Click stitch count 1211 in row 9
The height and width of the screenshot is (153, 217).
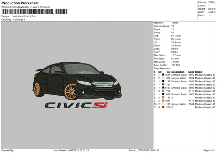click(x=167, y=101)
